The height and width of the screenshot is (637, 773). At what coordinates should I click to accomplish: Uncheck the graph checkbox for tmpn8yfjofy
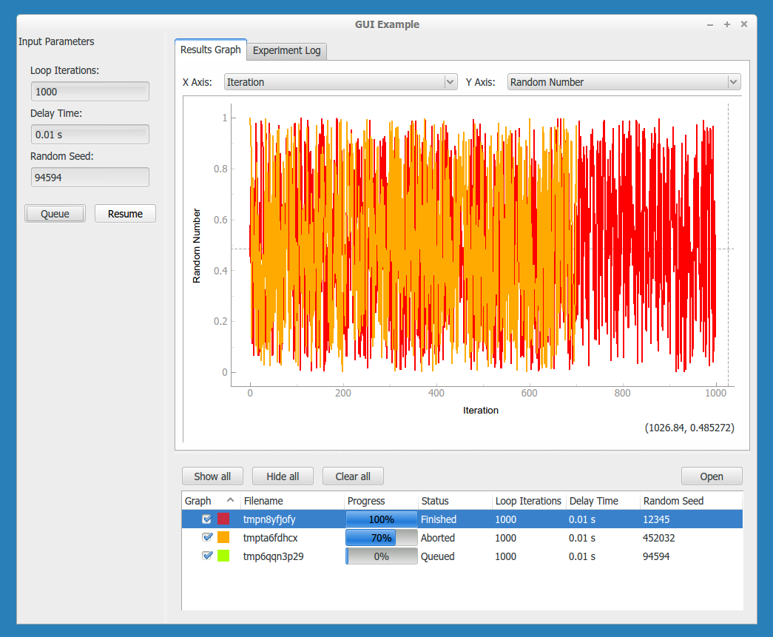pyautogui.click(x=207, y=519)
